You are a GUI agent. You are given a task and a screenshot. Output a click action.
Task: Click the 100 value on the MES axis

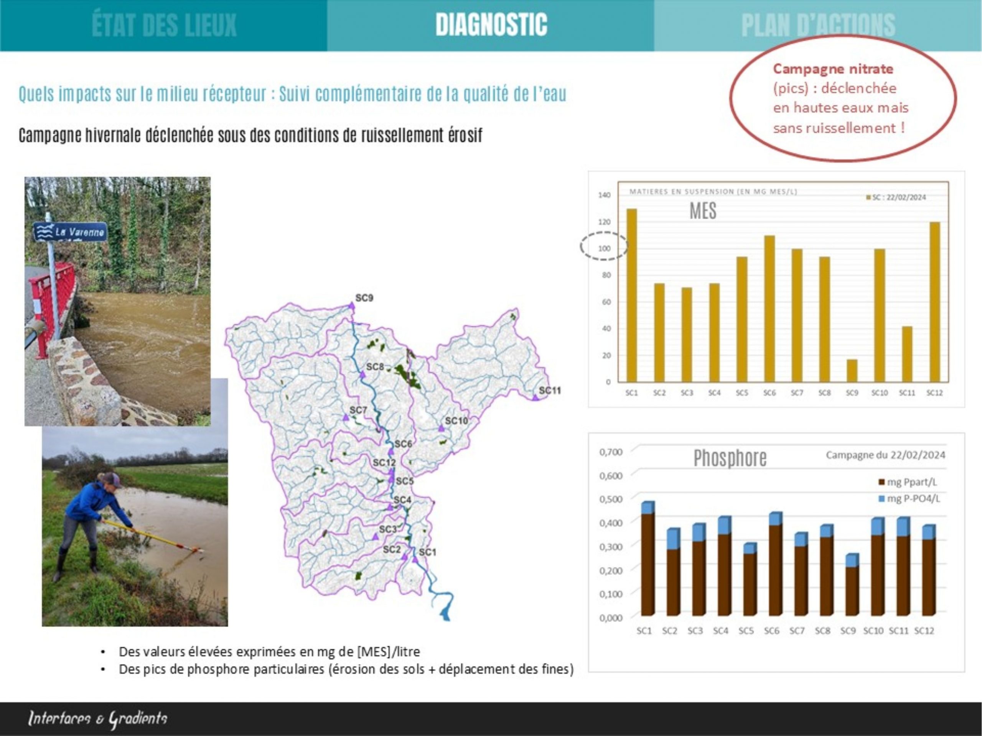click(604, 248)
